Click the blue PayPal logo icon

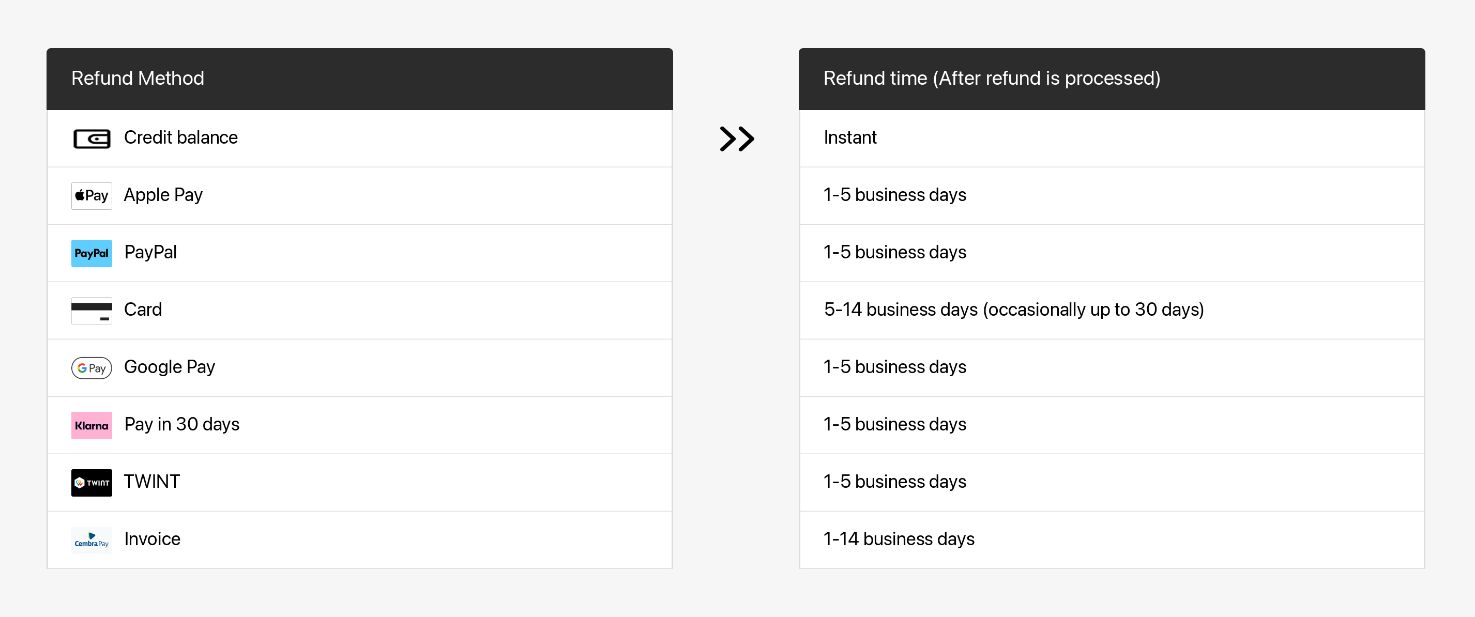pos(92,253)
